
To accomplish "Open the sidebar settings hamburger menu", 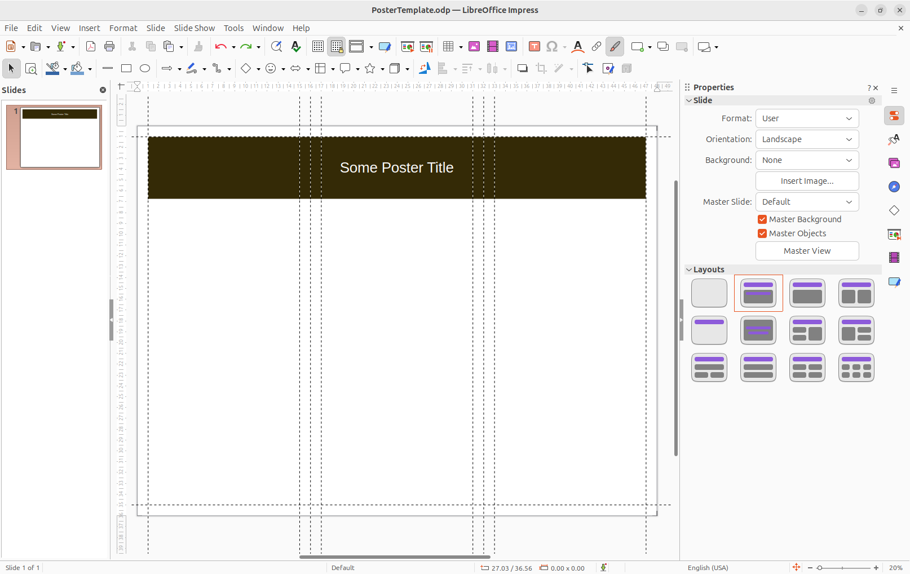I will point(894,90).
